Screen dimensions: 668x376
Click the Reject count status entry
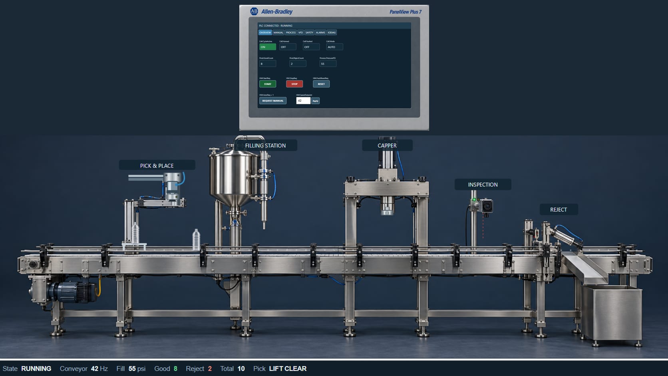point(199,368)
